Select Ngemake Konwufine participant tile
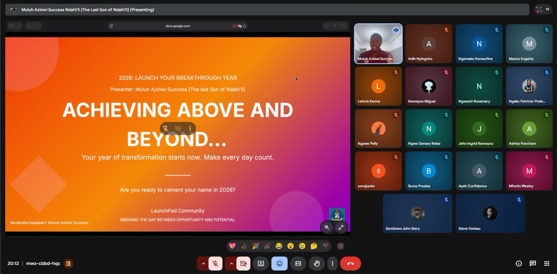The width and height of the screenshot is (557, 274). [x=479, y=43]
